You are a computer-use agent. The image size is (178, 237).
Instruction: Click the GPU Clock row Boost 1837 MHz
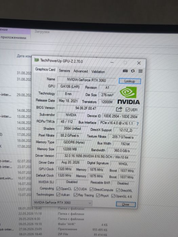(x=127, y=171)
